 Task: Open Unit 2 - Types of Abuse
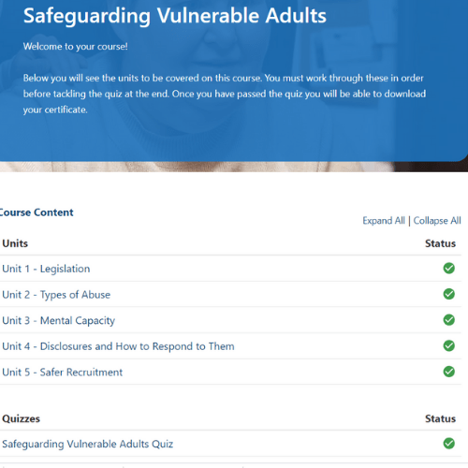click(x=56, y=295)
